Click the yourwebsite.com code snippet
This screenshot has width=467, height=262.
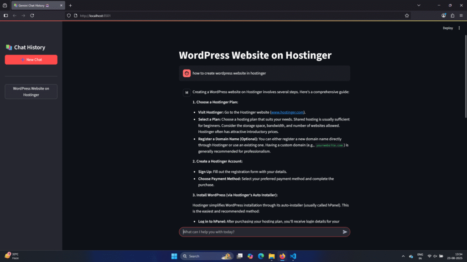pyautogui.click(x=329, y=145)
